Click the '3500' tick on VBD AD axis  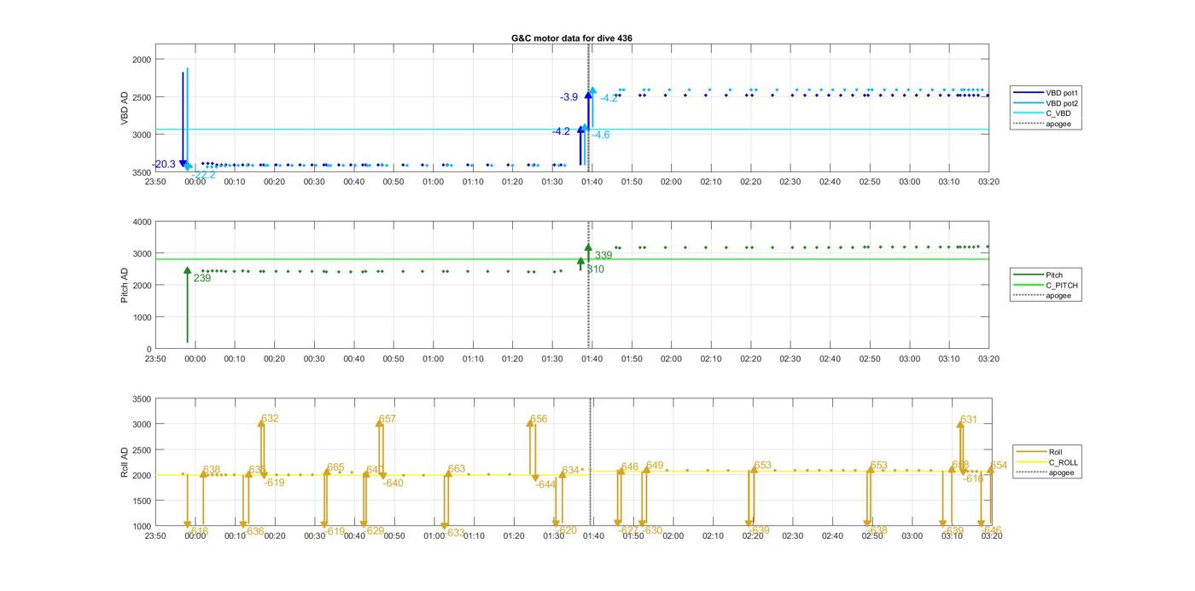point(142,173)
